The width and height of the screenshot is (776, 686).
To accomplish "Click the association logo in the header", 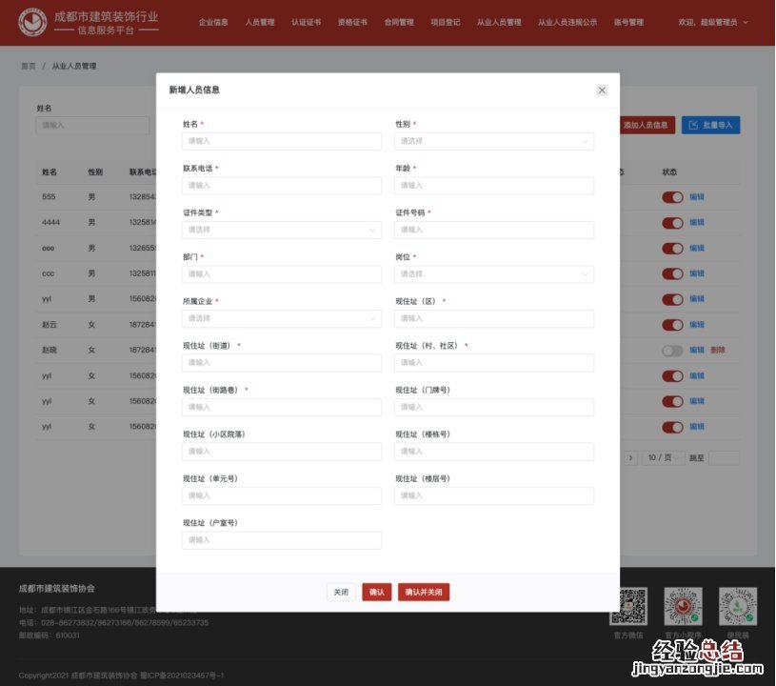I will pyautogui.click(x=32, y=21).
